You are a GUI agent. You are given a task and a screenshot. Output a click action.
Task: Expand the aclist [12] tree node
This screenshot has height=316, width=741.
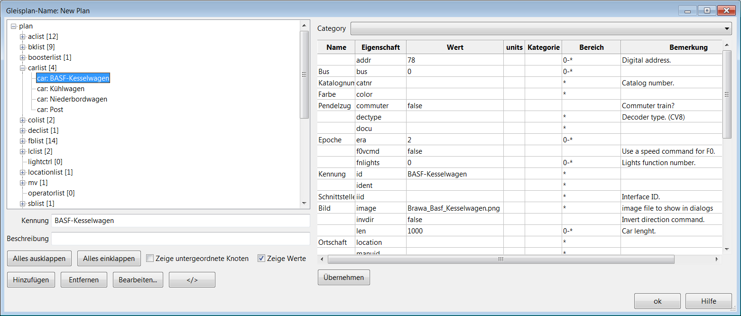coord(22,37)
